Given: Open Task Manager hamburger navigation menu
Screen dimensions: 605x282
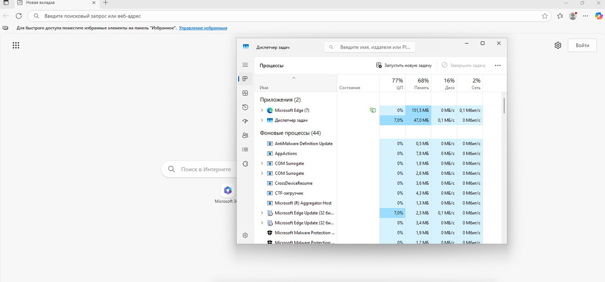Looking at the screenshot, I should click(x=245, y=65).
